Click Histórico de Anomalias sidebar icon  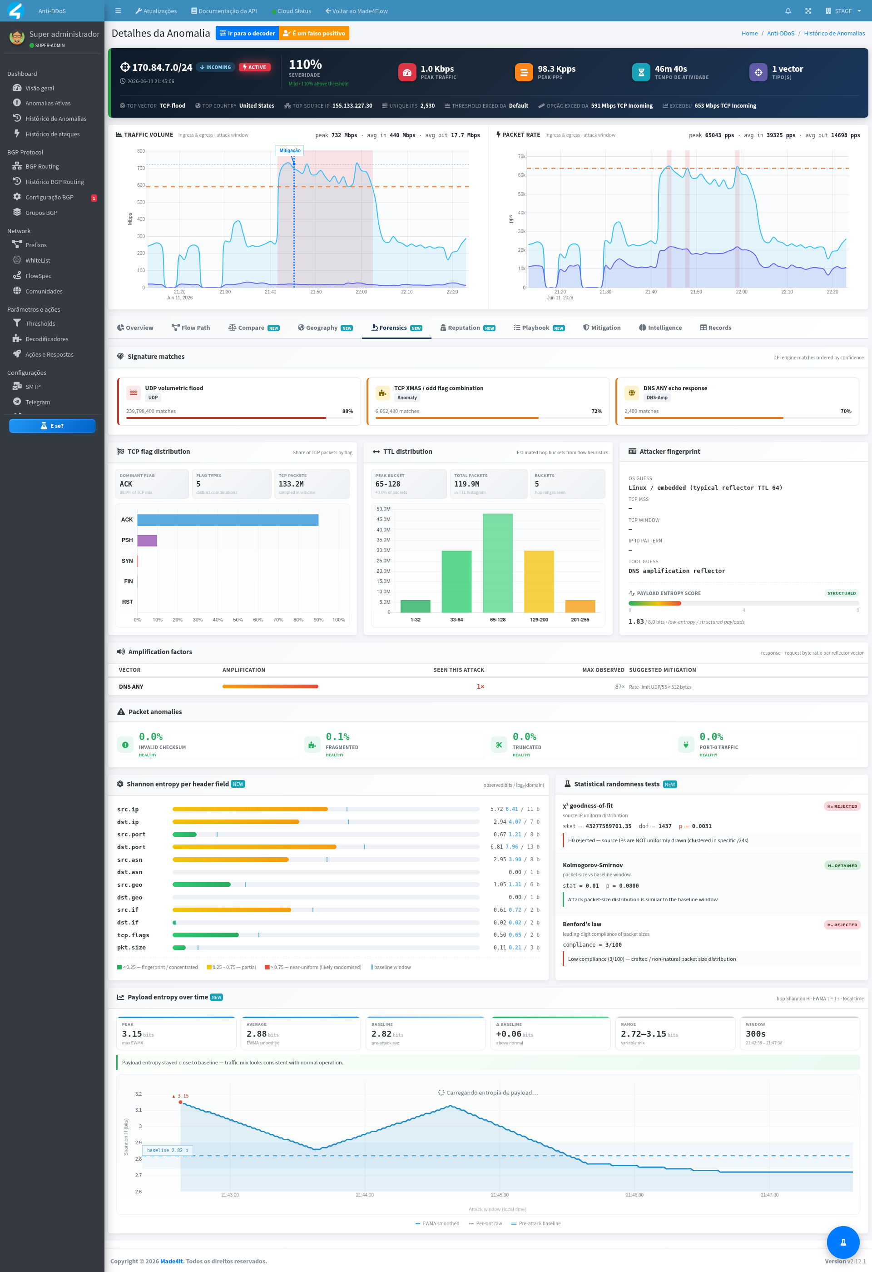tap(17, 118)
